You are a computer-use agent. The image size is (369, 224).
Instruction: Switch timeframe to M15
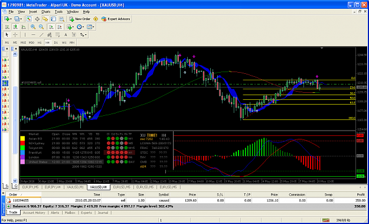[x=23, y=43]
